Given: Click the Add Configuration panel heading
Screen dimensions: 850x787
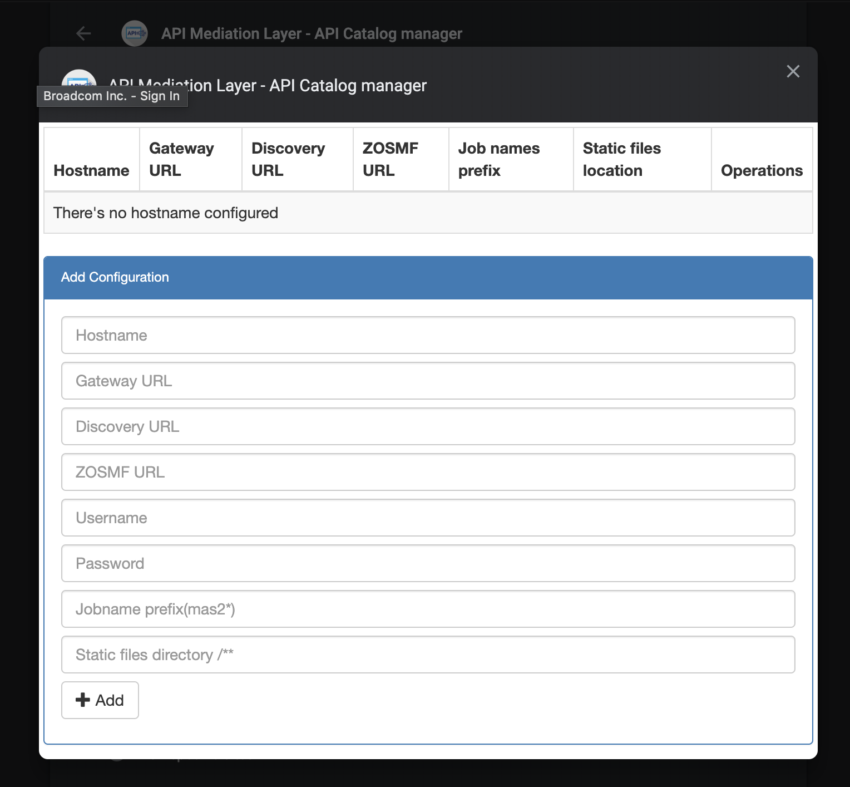Looking at the screenshot, I should pos(428,278).
